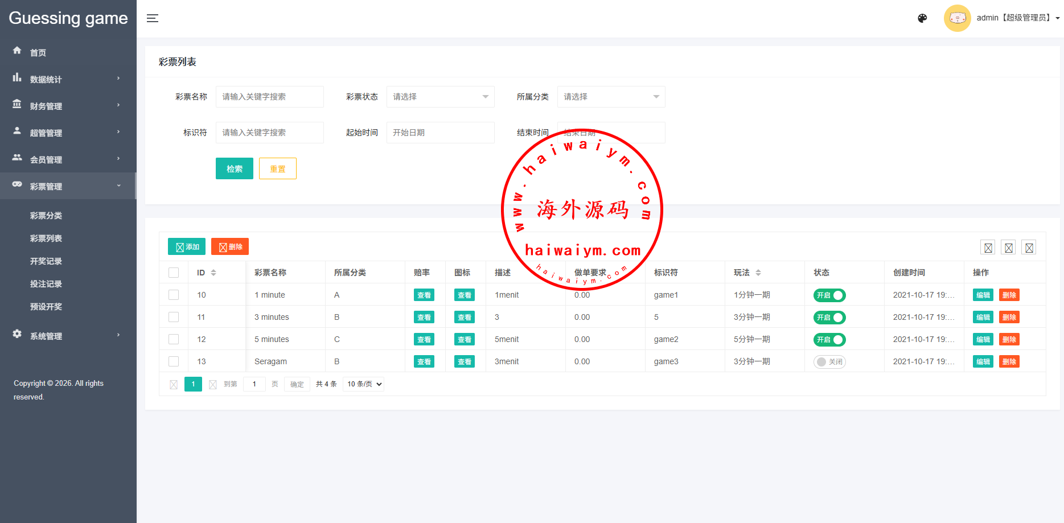Turn off status switch for 1 minute row
Viewport: 1064px width, 523px height.
point(829,295)
